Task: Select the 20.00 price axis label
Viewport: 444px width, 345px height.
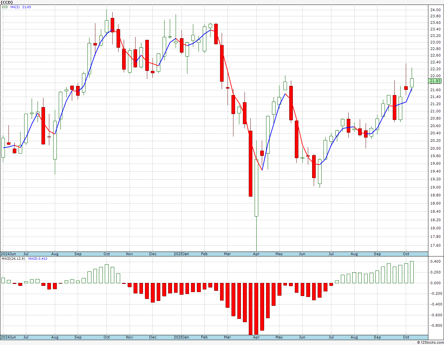Action: tap(435, 148)
